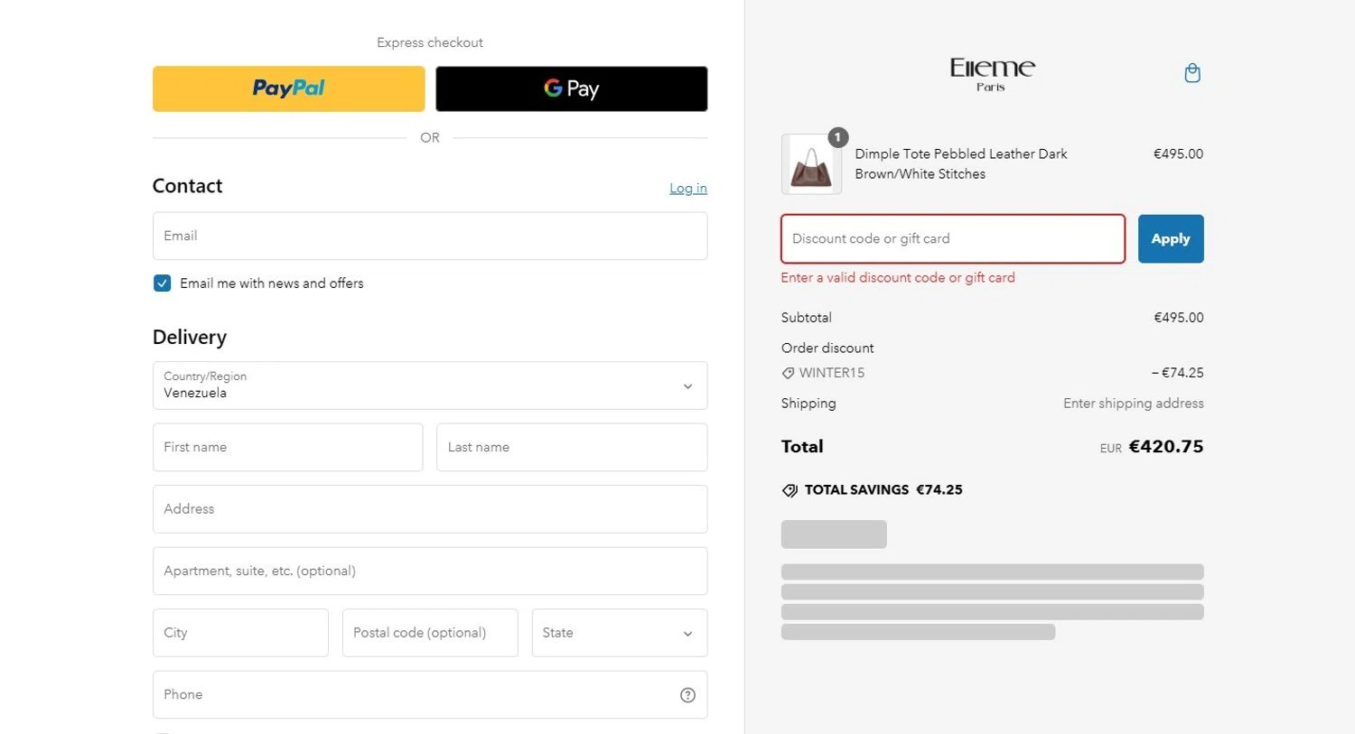Click into the Phone field

tap(430, 695)
